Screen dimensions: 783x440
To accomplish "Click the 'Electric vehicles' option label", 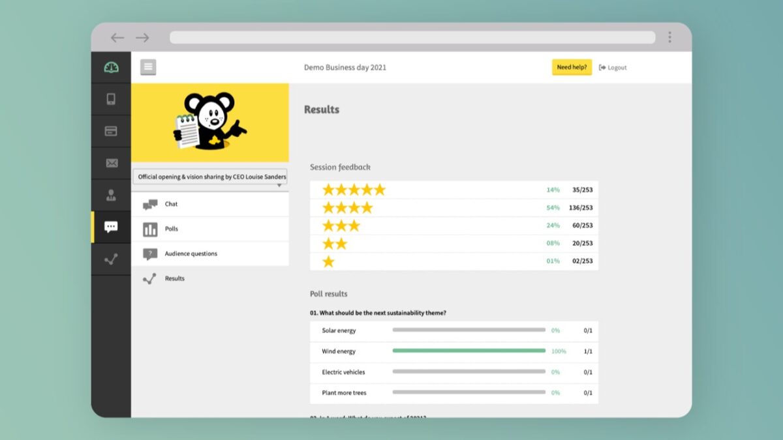I will click(343, 372).
